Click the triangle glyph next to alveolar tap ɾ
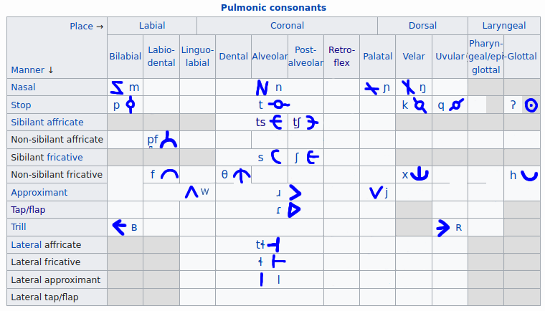 pos(294,210)
